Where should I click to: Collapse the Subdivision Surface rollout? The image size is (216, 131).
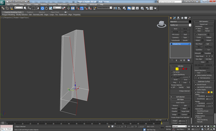click(x=204, y=82)
